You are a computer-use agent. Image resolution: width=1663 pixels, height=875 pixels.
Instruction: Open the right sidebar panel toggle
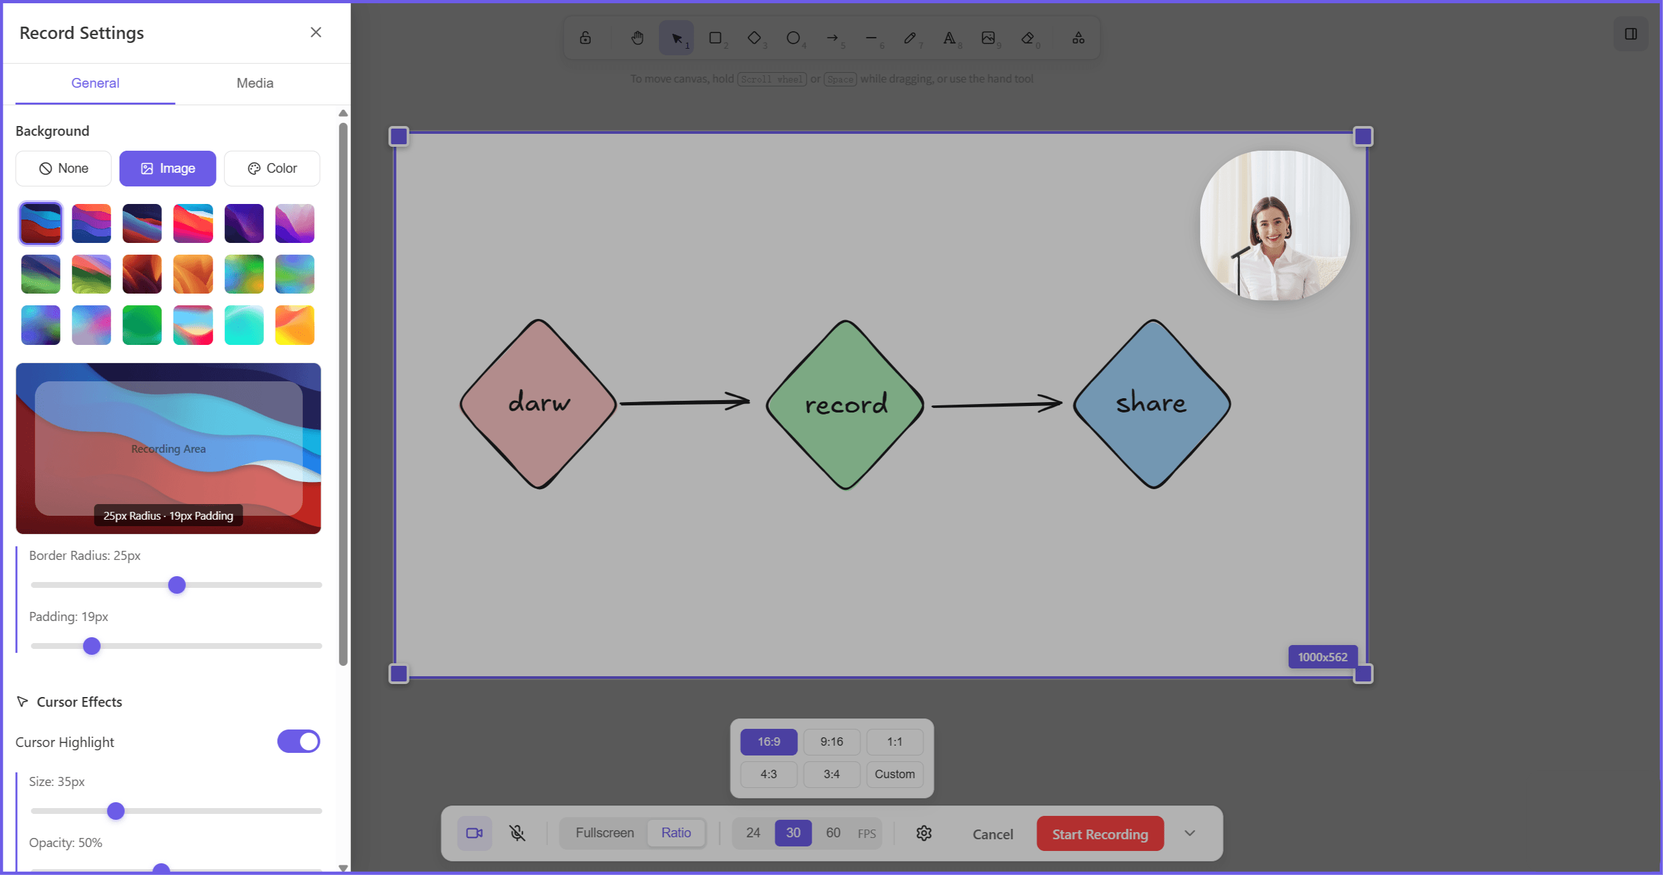click(x=1632, y=34)
